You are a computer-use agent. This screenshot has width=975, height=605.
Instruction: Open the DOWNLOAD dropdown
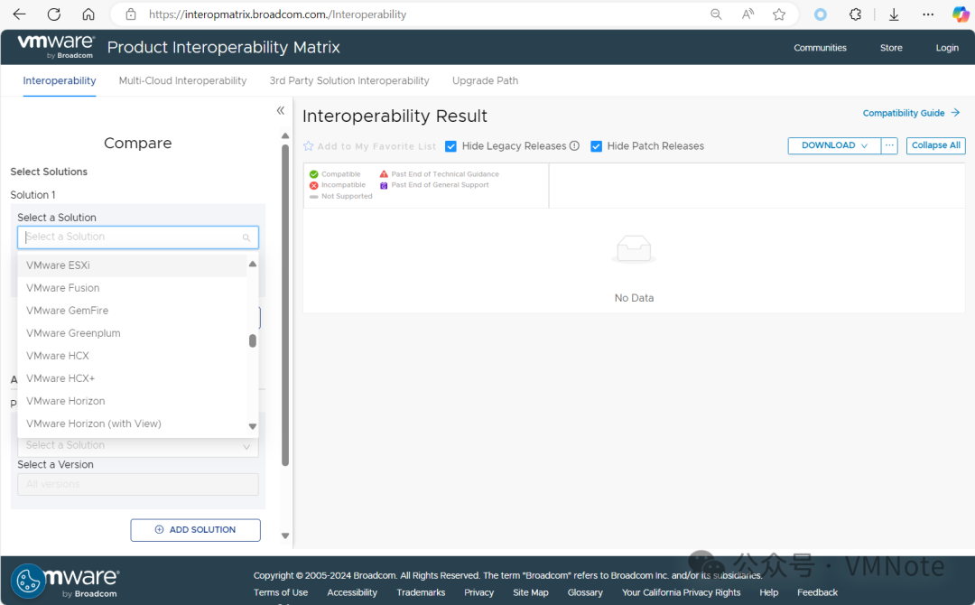[x=834, y=145]
